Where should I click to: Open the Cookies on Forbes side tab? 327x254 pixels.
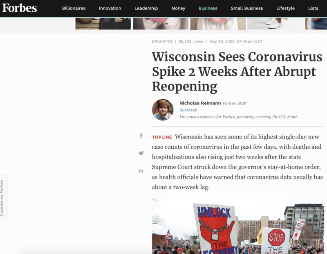click(x=3, y=197)
